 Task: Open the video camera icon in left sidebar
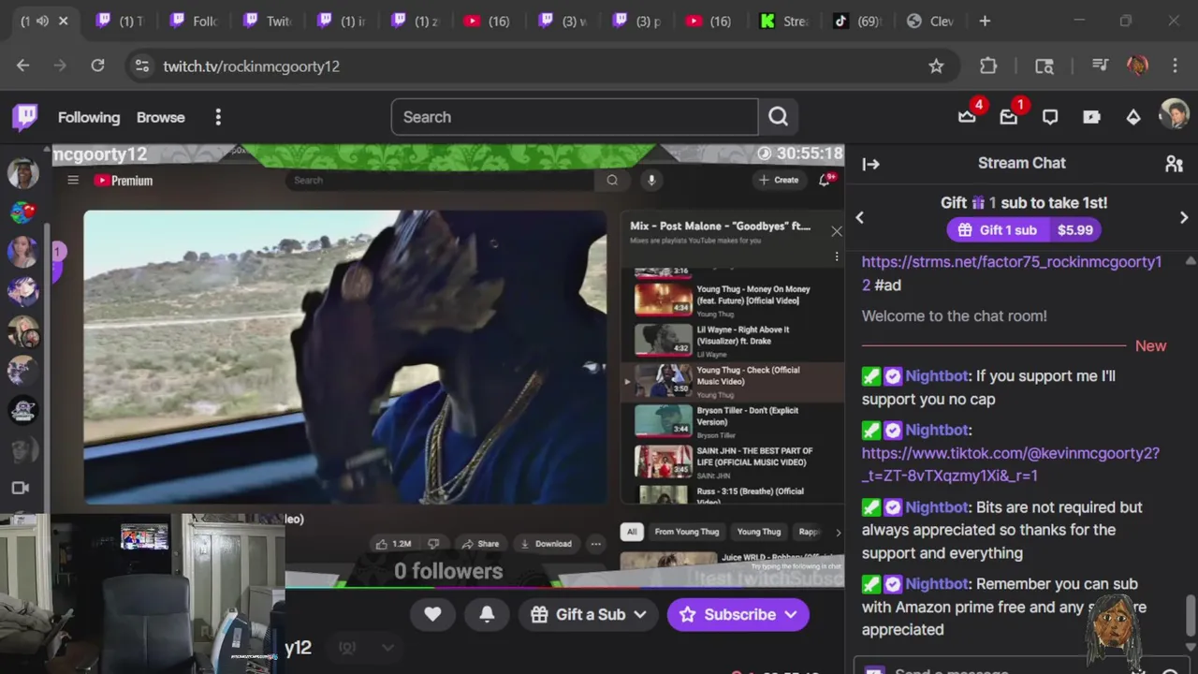tap(21, 488)
